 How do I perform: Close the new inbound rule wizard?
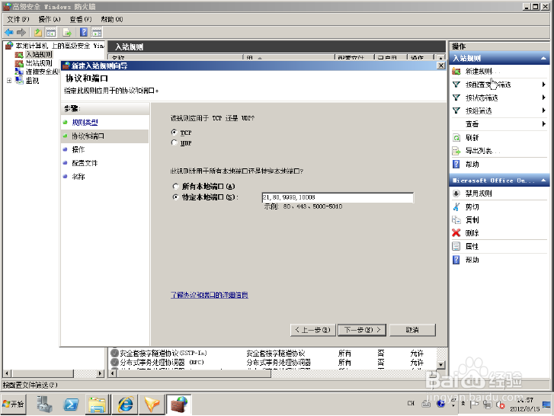point(441,66)
